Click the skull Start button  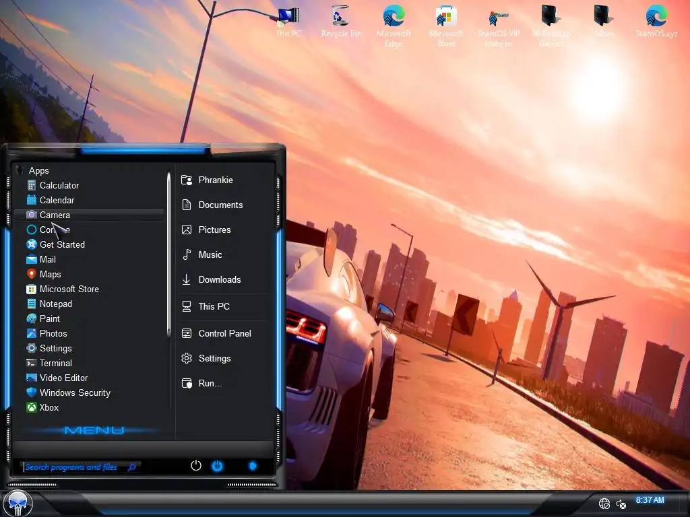18,504
